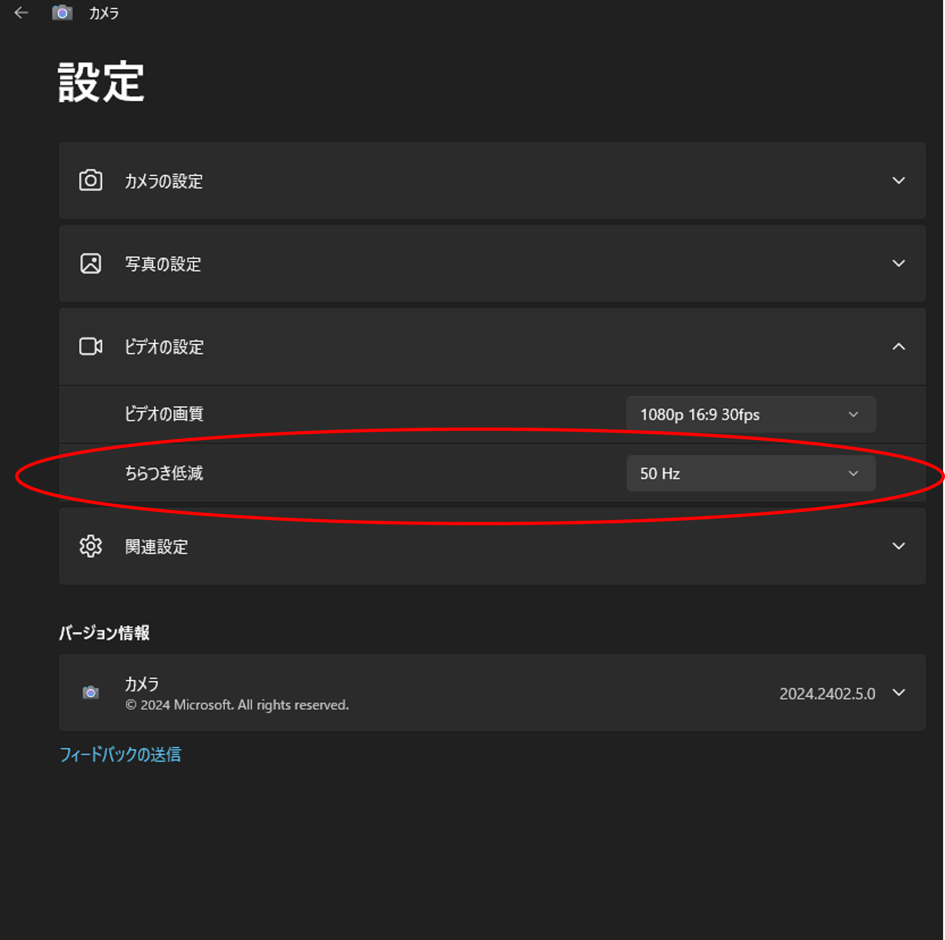Open the video quality 1080p dropdown
Viewport: 945px width, 940px height.
(x=750, y=414)
